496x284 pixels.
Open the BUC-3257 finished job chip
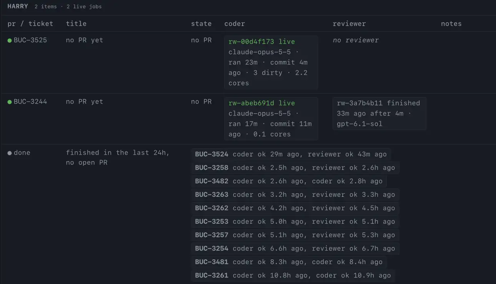(x=295, y=235)
